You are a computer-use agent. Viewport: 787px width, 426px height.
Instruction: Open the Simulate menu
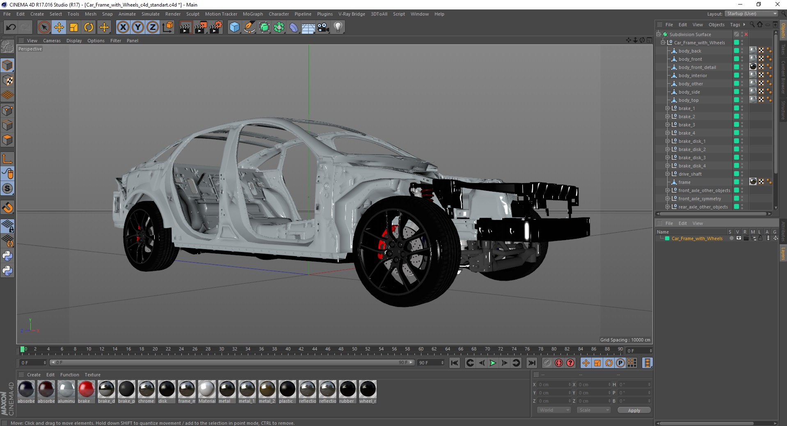tap(151, 14)
